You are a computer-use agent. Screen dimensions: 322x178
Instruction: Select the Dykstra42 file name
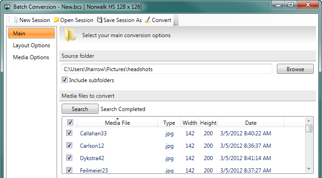(x=92, y=158)
